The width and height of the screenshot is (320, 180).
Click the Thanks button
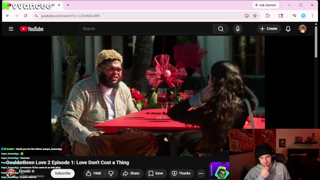[x=181, y=173]
